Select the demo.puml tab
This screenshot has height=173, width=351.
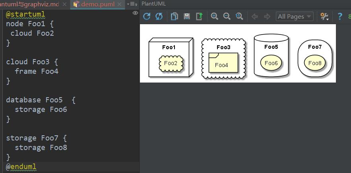[x=97, y=4]
